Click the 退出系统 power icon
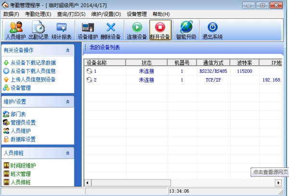The image size is (289, 196). (212, 30)
